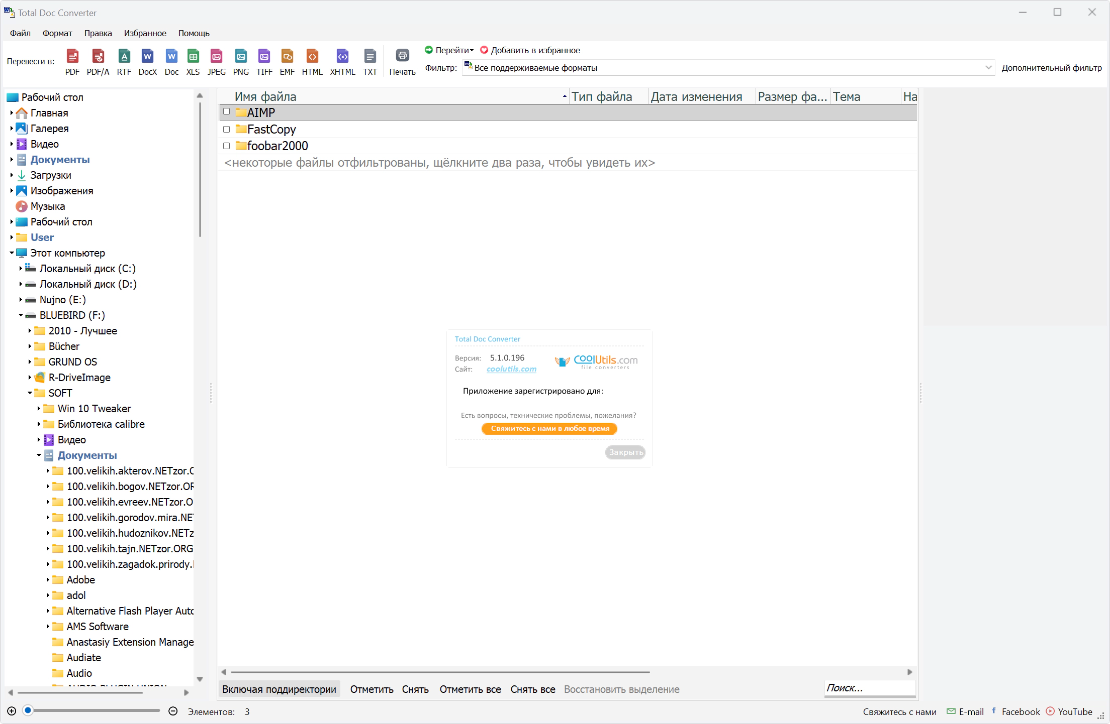1110x724 pixels.
Task: Check the AIMP folder checkbox
Action: 227,111
